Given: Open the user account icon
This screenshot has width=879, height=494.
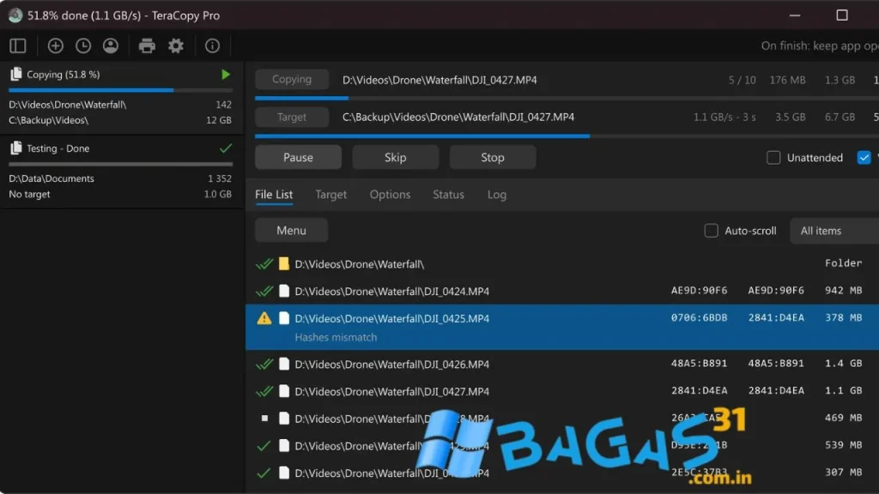Looking at the screenshot, I should (x=111, y=46).
